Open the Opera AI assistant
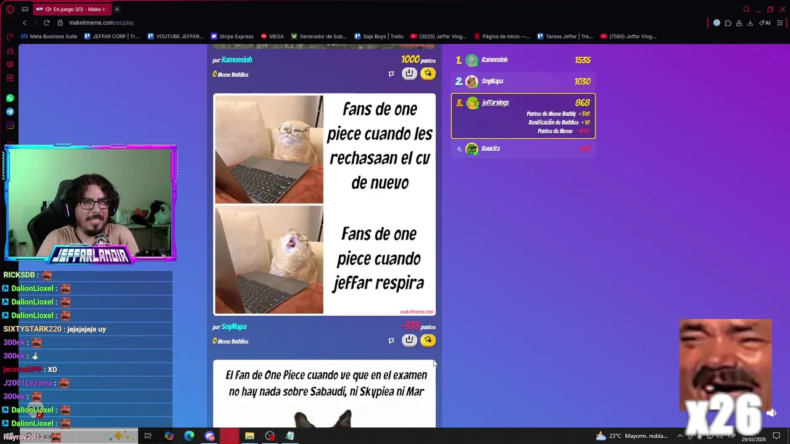Screen dimensions: 790x444 coord(765,23)
